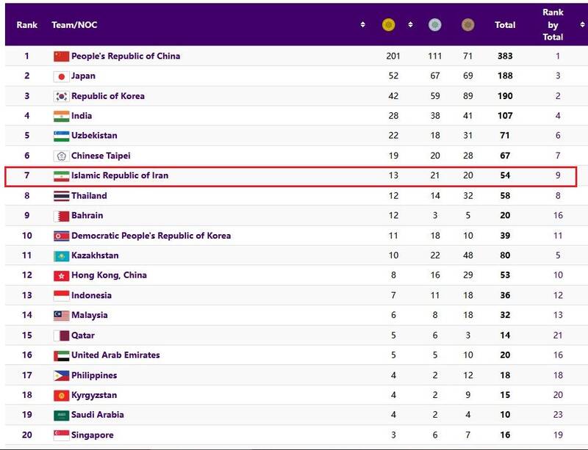Click the gold medal column icon
The image size is (588, 450).
(388, 25)
